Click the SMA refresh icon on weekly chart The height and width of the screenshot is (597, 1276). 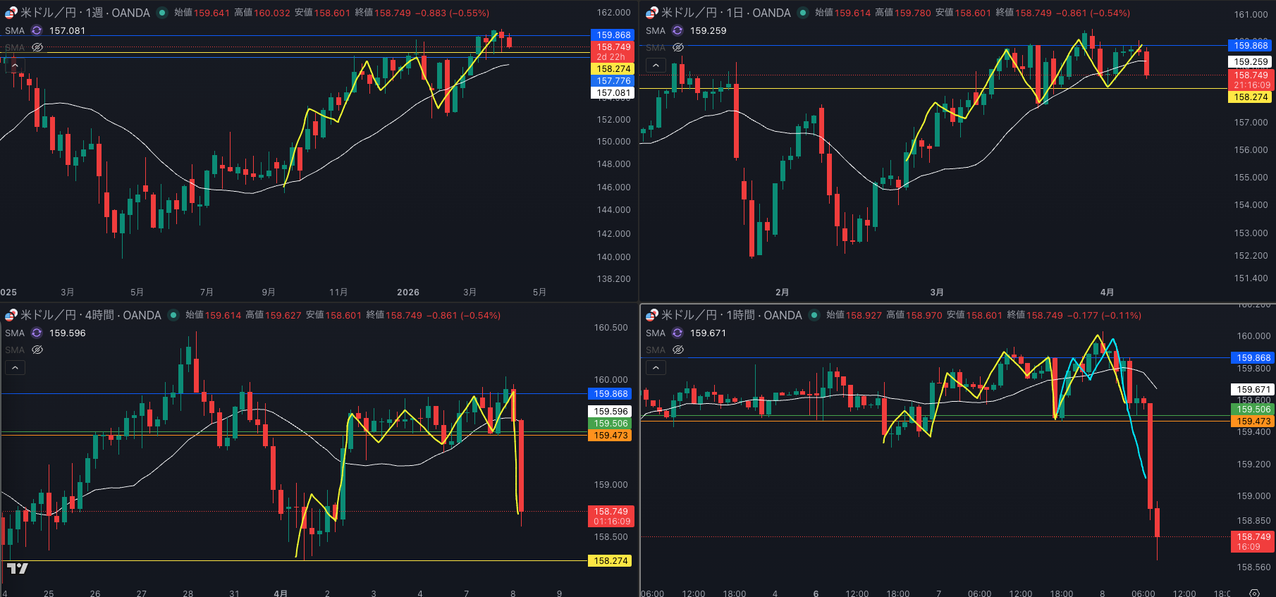37,30
